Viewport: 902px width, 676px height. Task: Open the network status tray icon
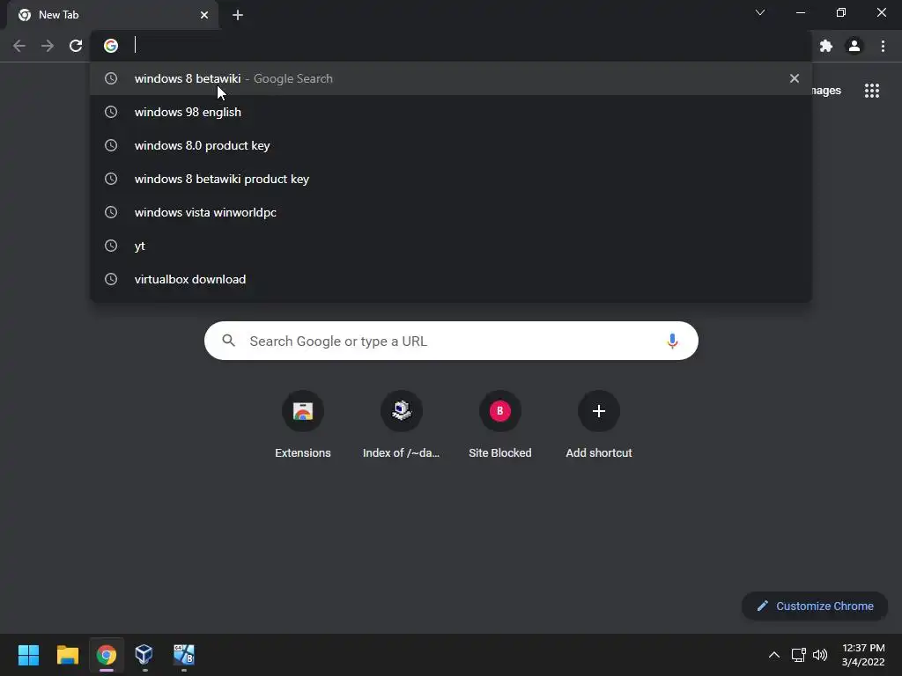(798, 655)
